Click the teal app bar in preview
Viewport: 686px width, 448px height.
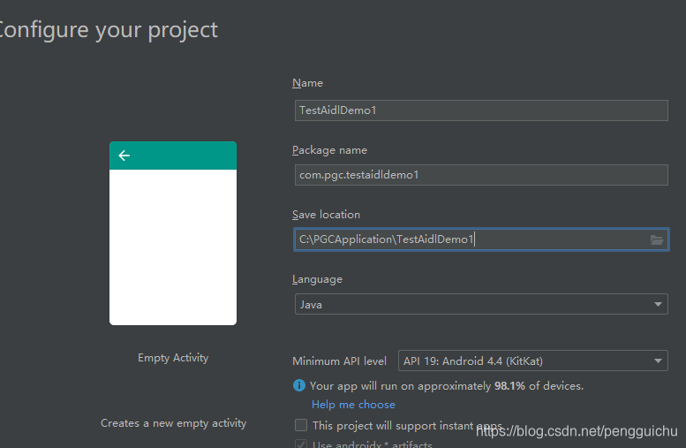pyautogui.click(x=173, y=156)
